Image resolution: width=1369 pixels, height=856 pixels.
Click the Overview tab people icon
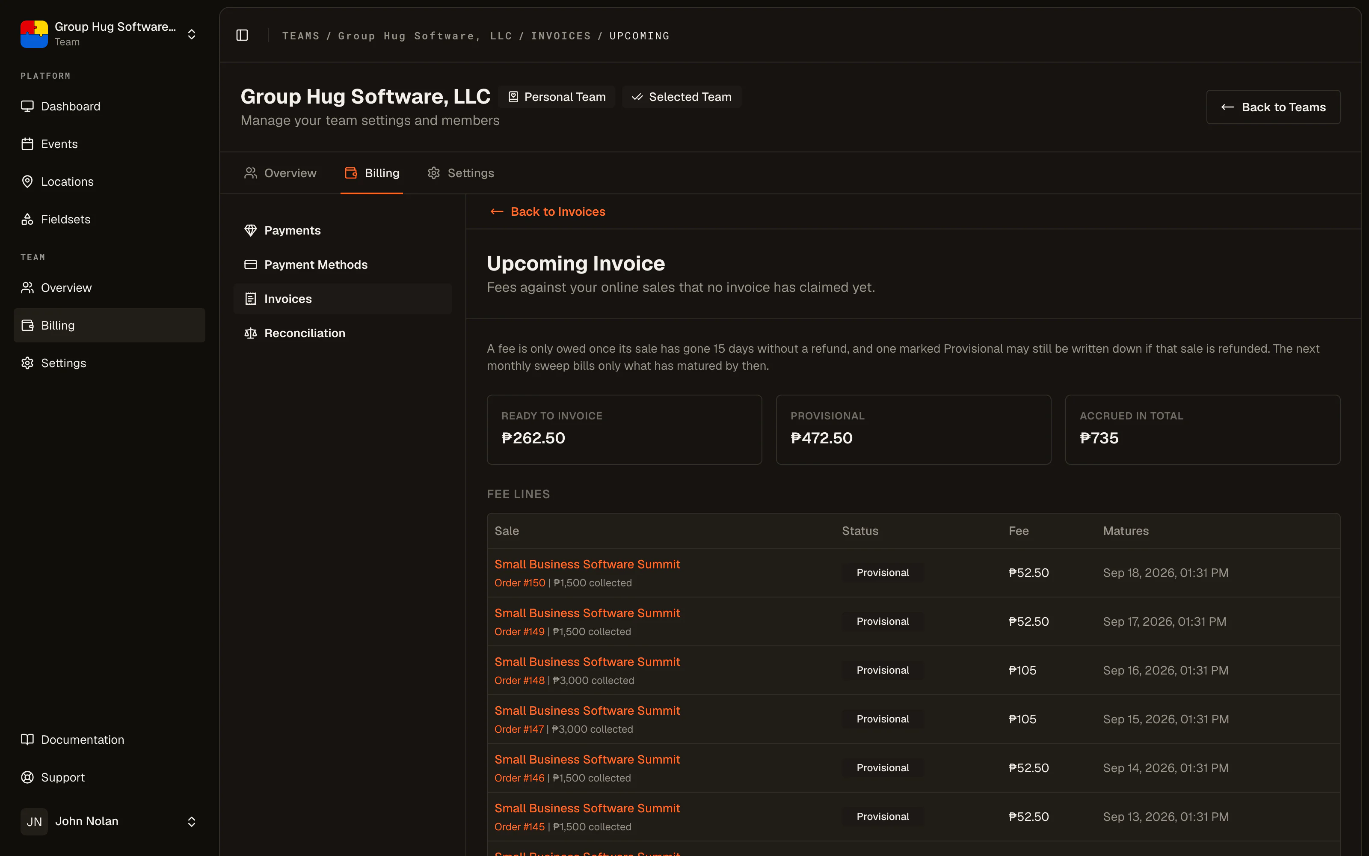[251, 172]
